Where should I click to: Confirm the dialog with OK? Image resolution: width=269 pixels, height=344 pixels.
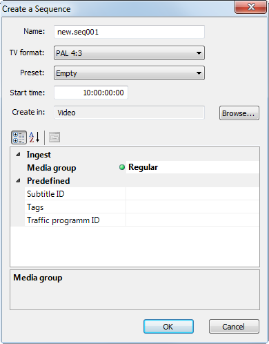pos(168,327)
